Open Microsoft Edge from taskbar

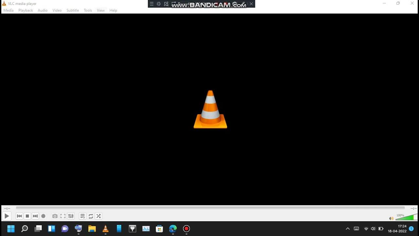[173, 229]
